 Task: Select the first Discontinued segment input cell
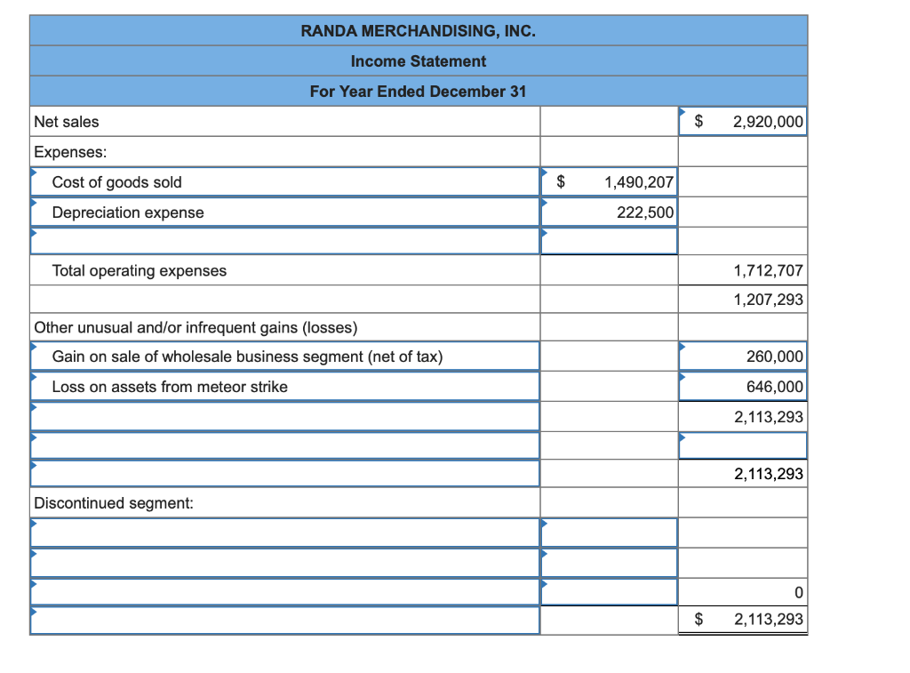(284, 532)
